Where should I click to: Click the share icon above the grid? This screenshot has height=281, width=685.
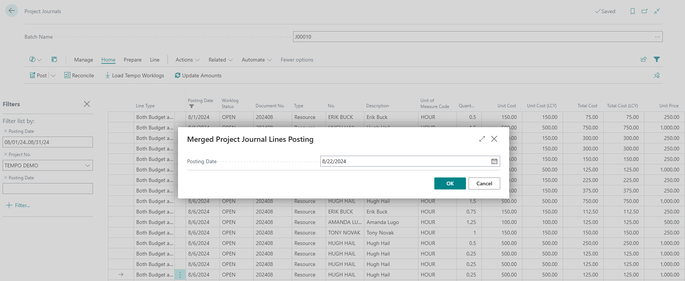(x=644, y=59)
